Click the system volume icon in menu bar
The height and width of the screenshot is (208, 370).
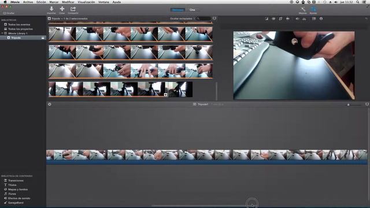[x=335, y=2]
